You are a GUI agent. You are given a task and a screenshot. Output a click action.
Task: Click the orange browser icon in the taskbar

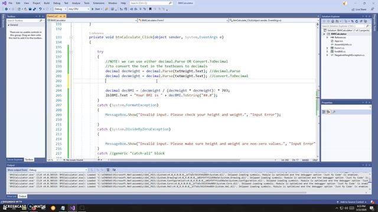point(53,208)
